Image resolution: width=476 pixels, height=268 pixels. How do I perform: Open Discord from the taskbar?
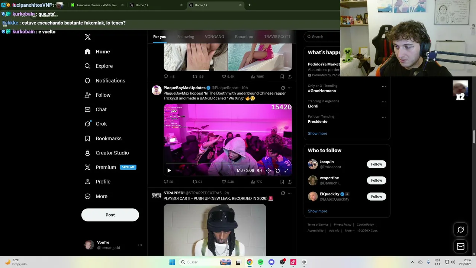pos(271,262)
